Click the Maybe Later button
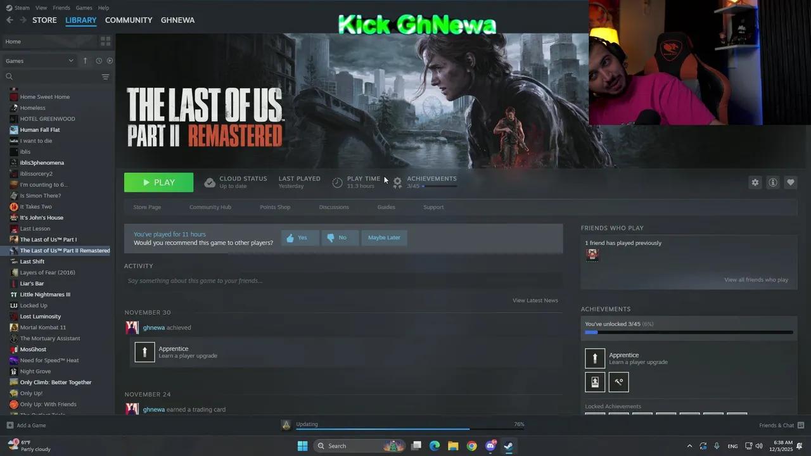 [x=384, y=237]
